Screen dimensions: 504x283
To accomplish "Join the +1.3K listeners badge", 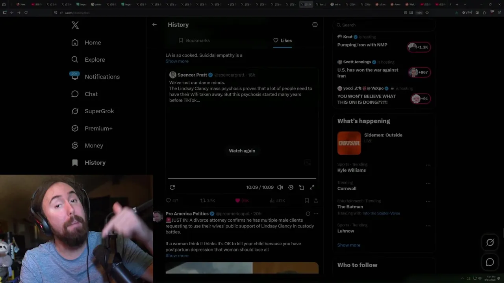I will 419,47.
